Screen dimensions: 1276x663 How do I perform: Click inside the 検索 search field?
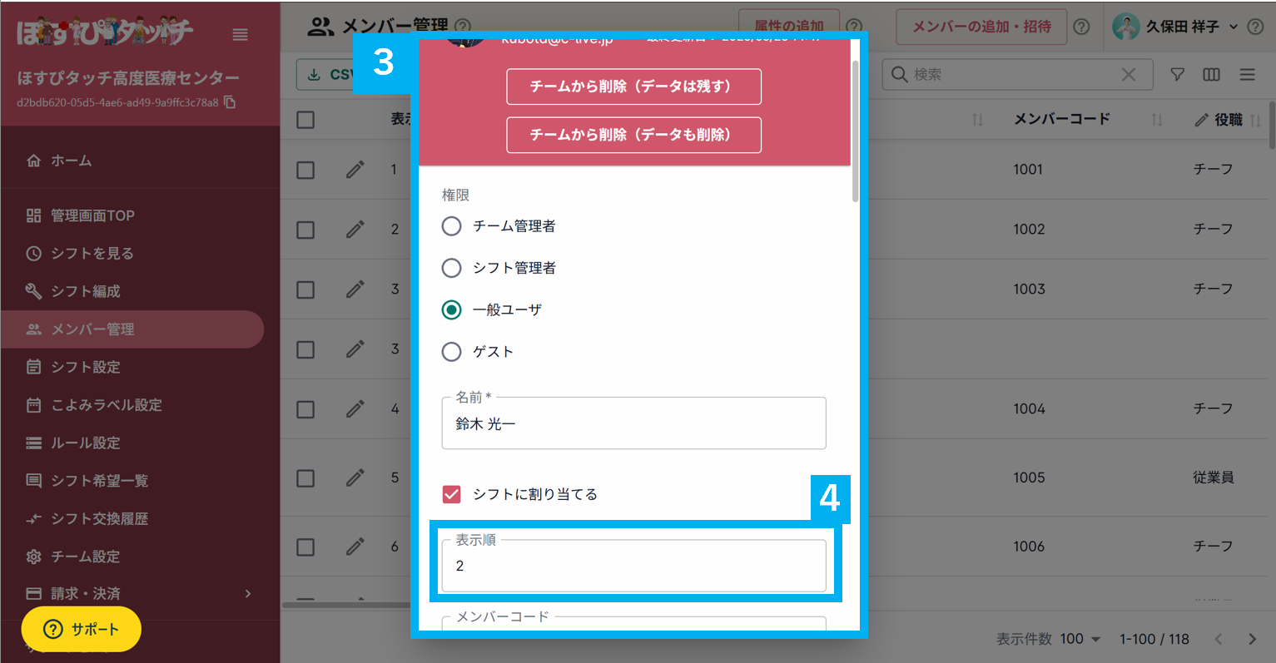click(999, 74)
